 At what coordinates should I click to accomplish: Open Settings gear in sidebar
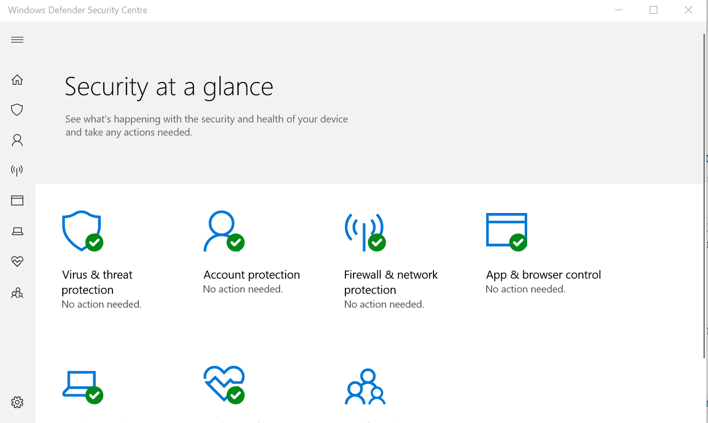tap(17, 402)
